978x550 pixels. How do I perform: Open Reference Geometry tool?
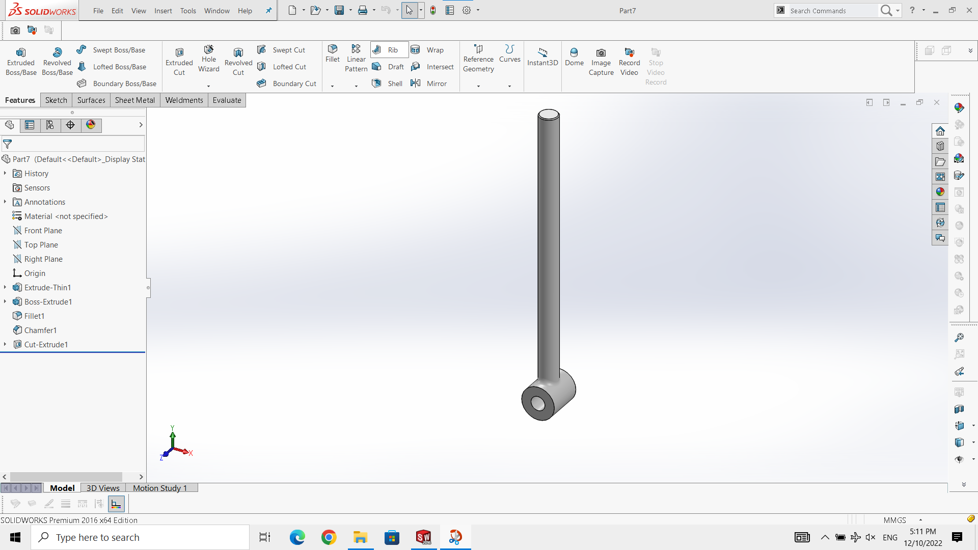click(478, 59)
